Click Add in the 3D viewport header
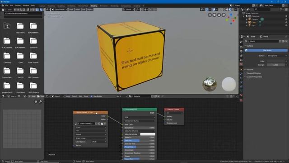The height and width of the screenshot is (163, 289). pos(84,10)
